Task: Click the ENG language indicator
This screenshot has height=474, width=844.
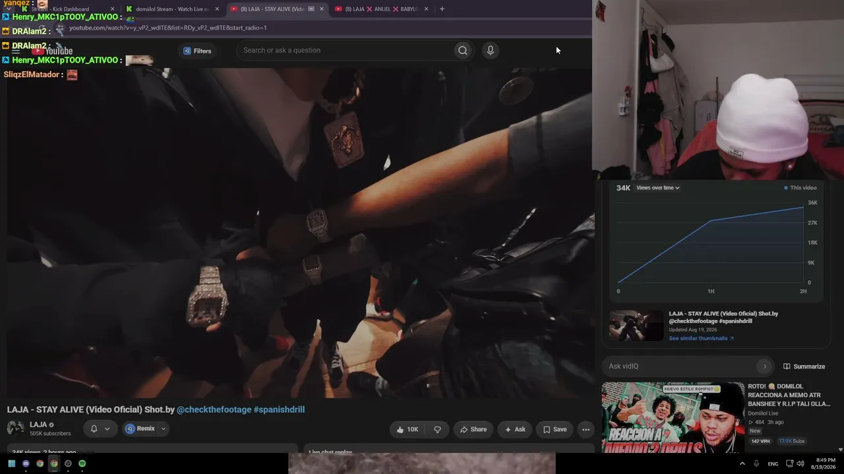Action: (x=773, y=464)
